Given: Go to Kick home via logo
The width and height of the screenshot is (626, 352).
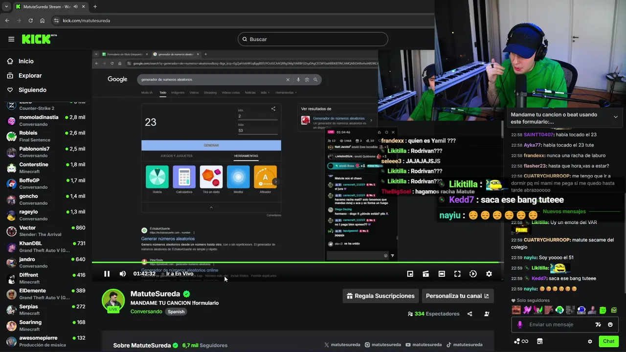Looking at the screenshot, I should coord(39,39).
